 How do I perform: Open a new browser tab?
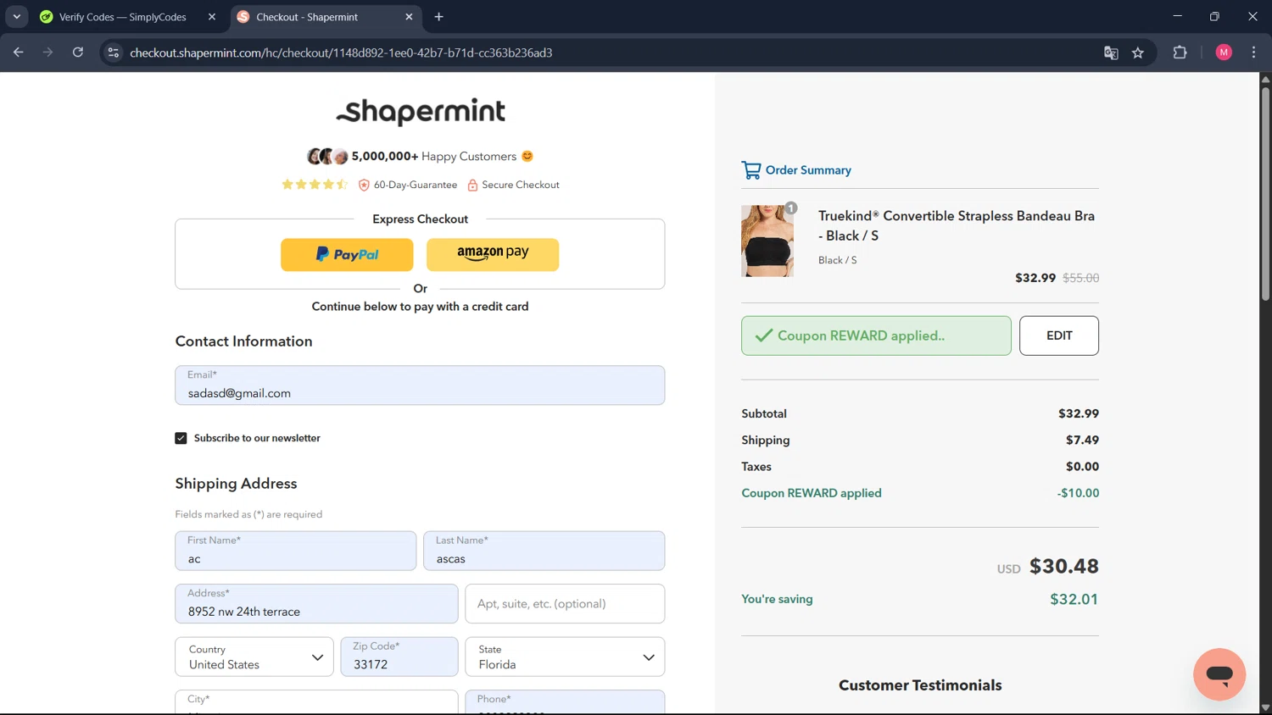click(438, 17)
